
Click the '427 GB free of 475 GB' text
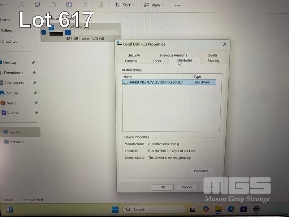(85, 39)
